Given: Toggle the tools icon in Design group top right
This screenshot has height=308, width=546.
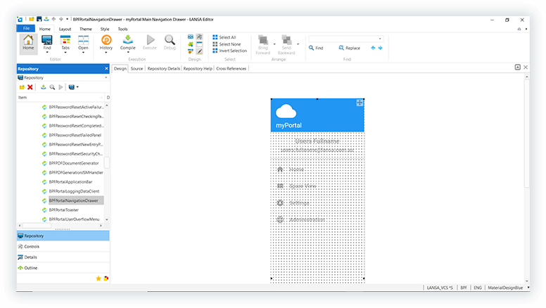Looking at the screenshot, I should pyautogui.click(x=199, y=37).
